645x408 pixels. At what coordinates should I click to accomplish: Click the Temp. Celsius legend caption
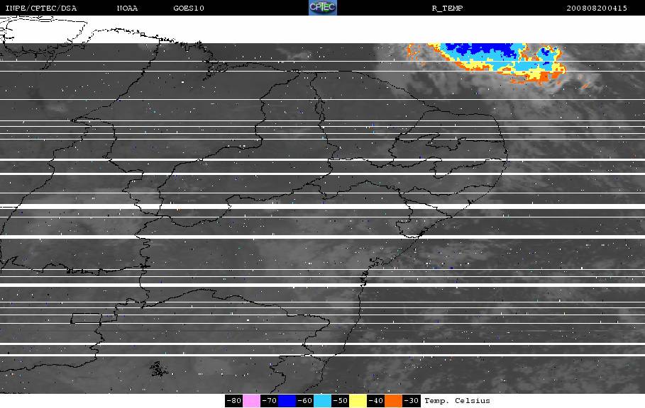[457, 401]
